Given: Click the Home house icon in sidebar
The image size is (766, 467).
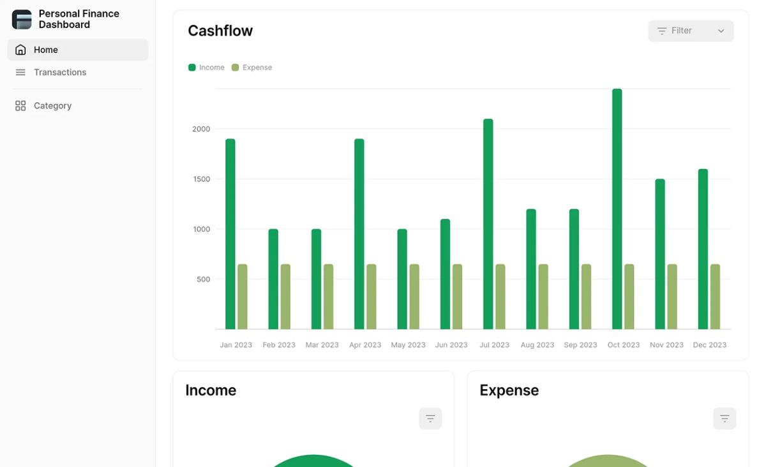Looking at the screenshot, I should pyautogui.click(x=20, y=50).
